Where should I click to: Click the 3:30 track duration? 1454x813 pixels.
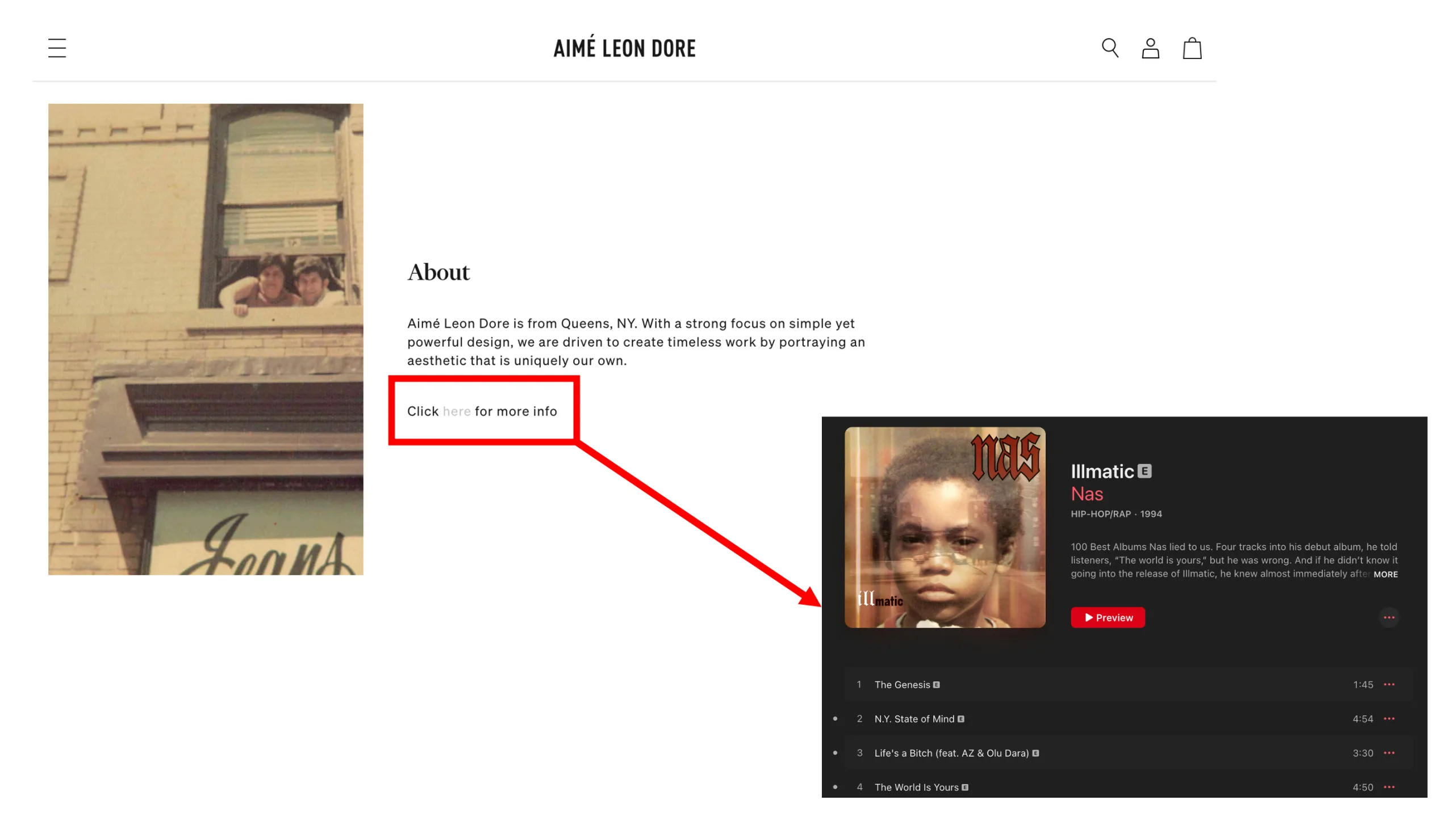1362,753
